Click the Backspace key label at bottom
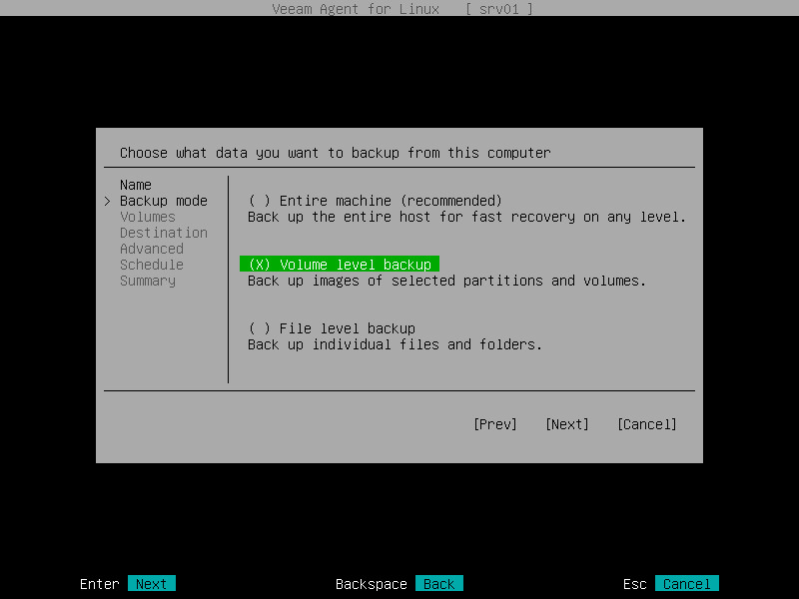This screenshot has width=799, height=599. (x=371, y=584)
